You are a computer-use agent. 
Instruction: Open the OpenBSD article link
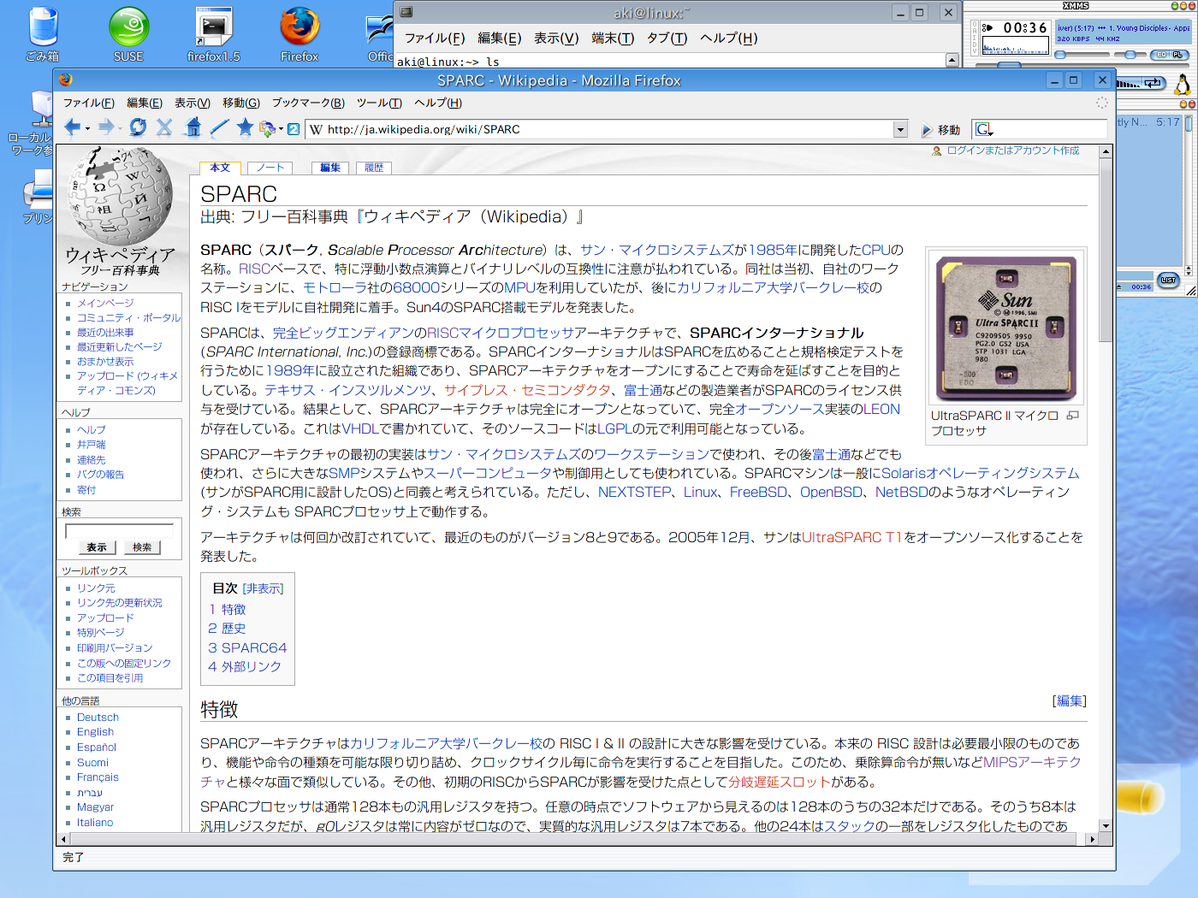831,492
